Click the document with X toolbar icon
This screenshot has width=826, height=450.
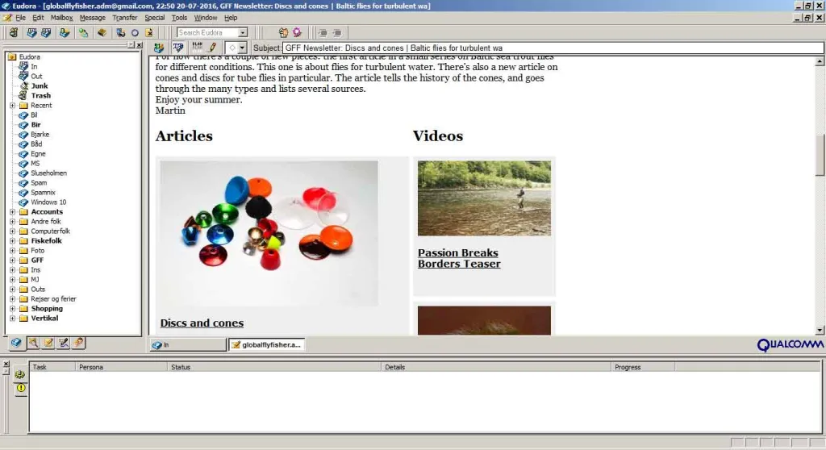coord(149,33)
